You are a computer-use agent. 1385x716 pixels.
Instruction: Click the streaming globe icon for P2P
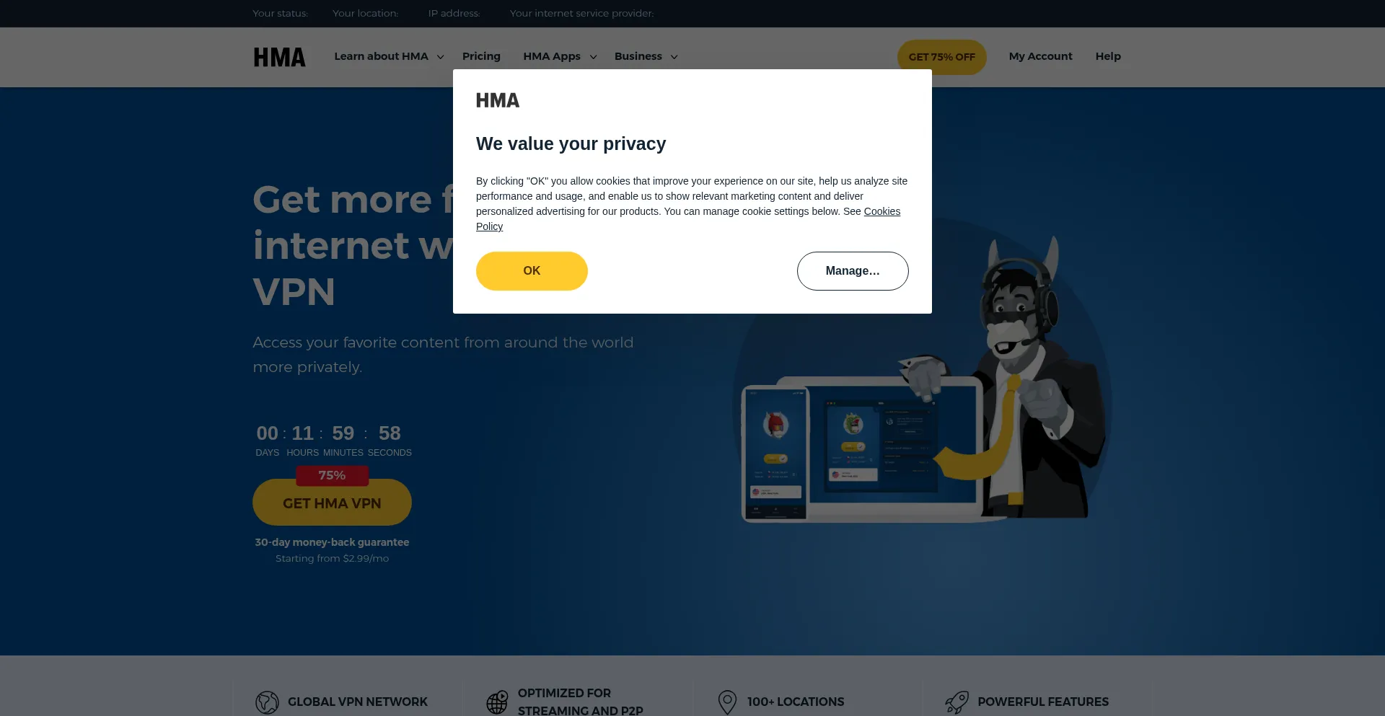pyautogui.click(x=497, y=702)
